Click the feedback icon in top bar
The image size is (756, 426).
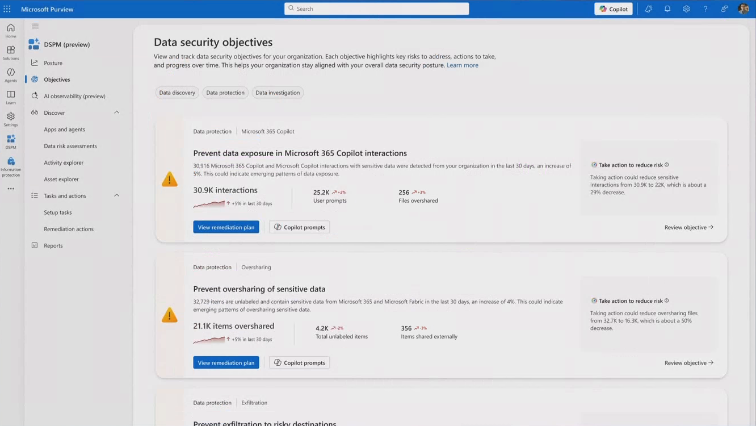(x=724, y=9)
